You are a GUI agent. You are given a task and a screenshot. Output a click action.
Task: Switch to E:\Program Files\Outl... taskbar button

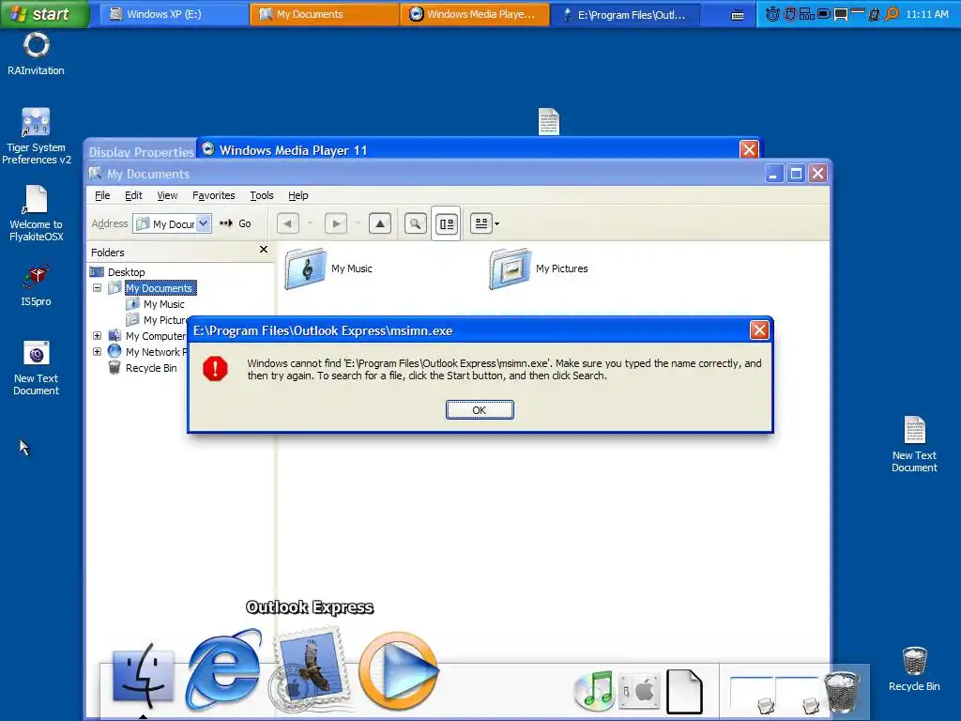click(625, 14)
